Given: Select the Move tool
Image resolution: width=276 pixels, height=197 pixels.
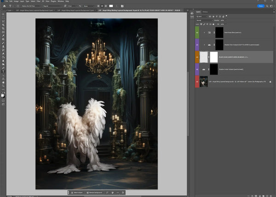Looking at the screenshot, I should (3, 14).
